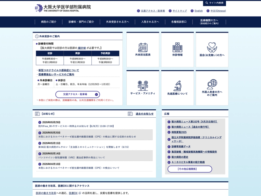Open the 交通アクセス・駐車場 header link
Viewport: 261px width, 196px height.
tap(153, 11)
